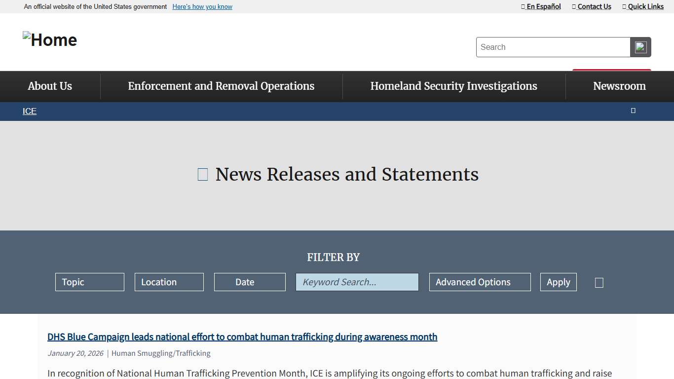
Task: Open the DHS Blue Campaign news release
Action: [x=242, y=337]
